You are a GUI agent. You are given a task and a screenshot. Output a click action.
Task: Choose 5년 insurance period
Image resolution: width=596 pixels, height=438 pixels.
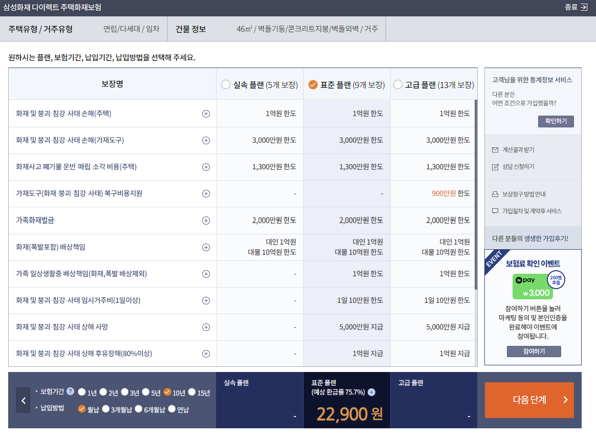[146, 392]
